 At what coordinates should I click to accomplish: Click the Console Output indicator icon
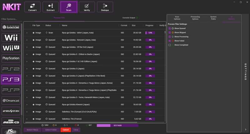pos(137,18)
